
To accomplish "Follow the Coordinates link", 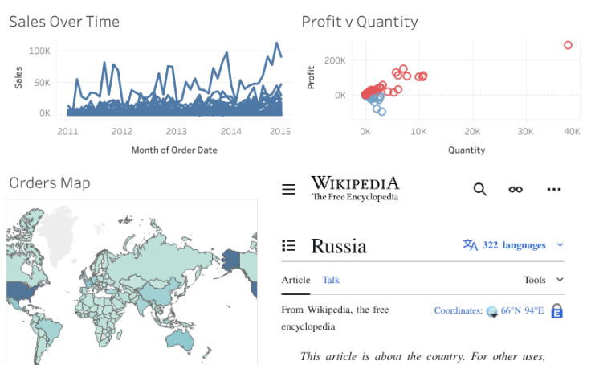I will (458, 310).
